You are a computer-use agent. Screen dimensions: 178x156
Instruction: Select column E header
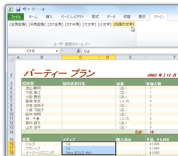130,57
